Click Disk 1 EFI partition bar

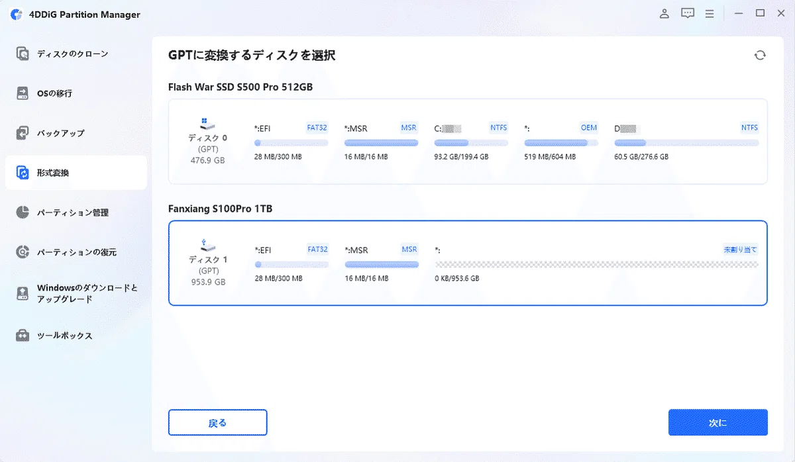click(x=291, y=264)
